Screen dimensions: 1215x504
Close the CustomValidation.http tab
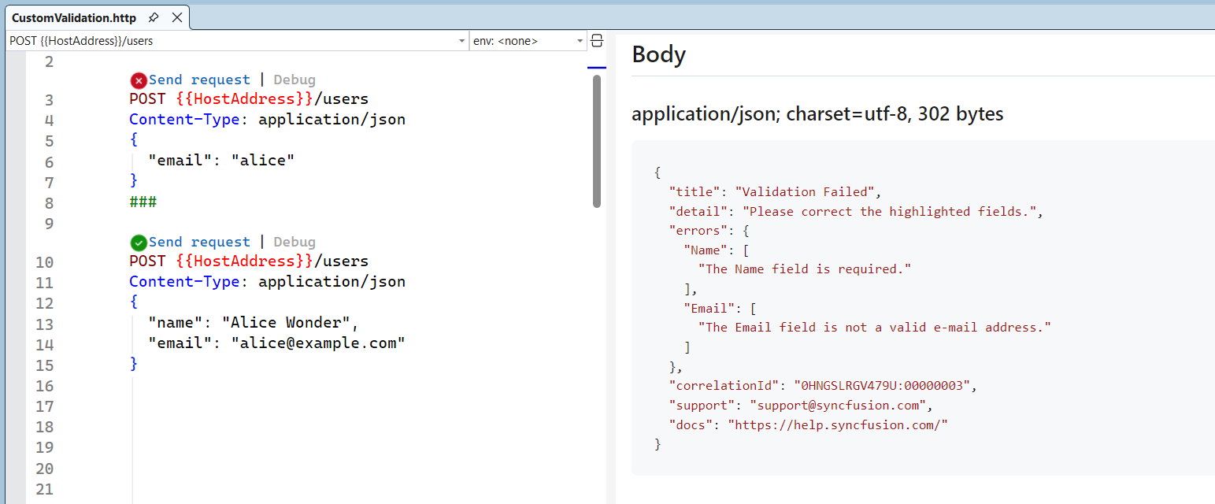click(176, 17)
